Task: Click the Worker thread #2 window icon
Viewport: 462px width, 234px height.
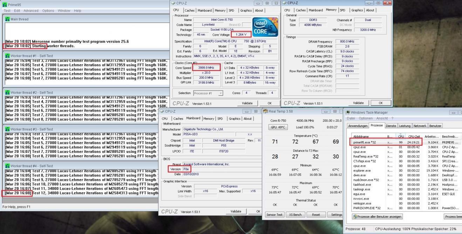Action: tap(7, 93)
